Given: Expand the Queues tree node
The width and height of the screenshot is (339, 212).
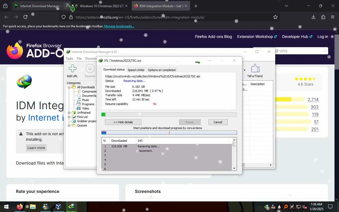Looking at the screenshot, I should pyautogui.click(x=69, y=125).
